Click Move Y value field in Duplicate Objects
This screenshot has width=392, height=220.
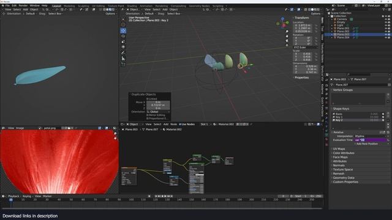(158, 105)
